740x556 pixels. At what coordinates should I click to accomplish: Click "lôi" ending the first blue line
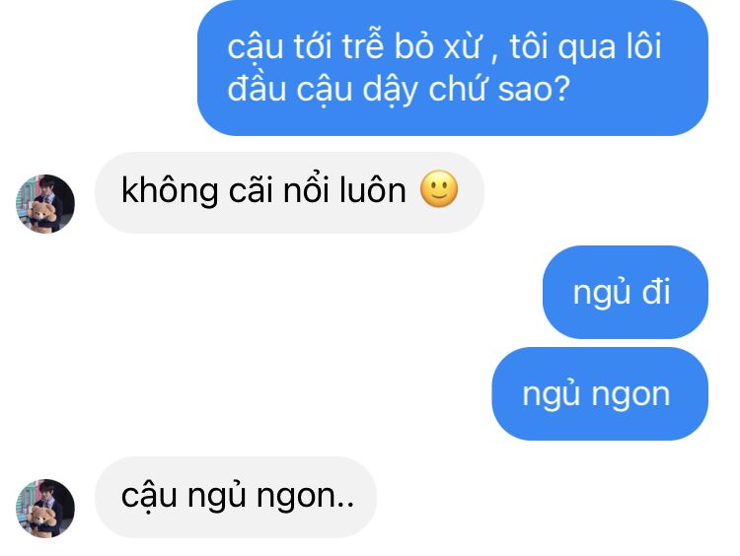[x=643, y=46]
